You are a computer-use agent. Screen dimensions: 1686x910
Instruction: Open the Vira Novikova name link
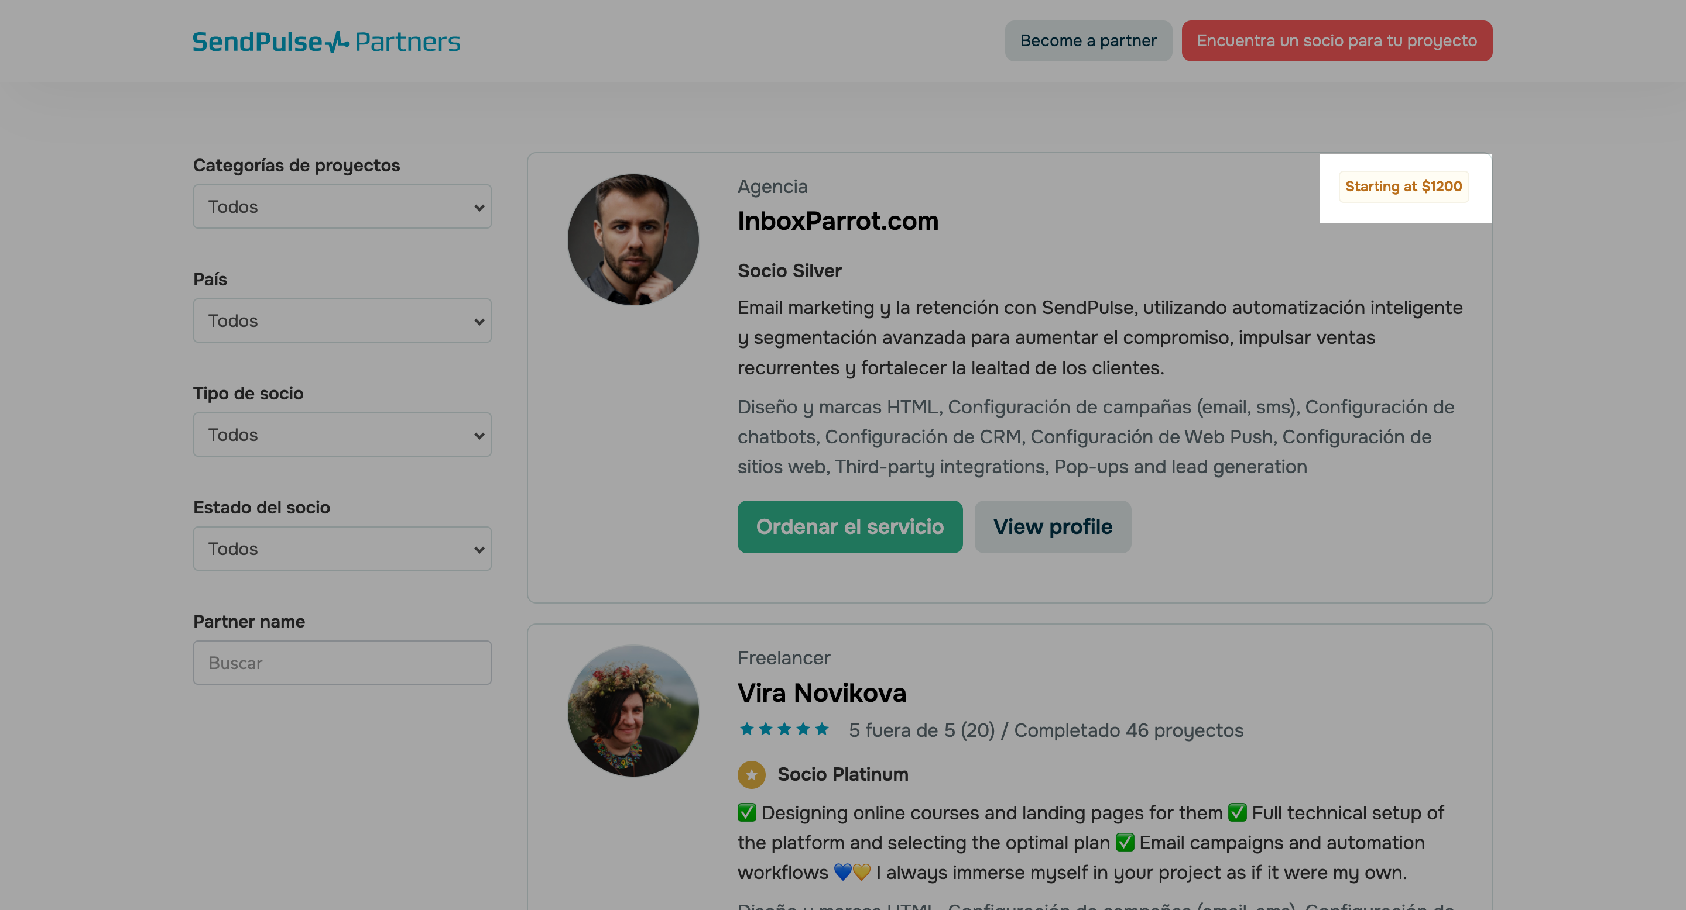[x=821, y=693]
